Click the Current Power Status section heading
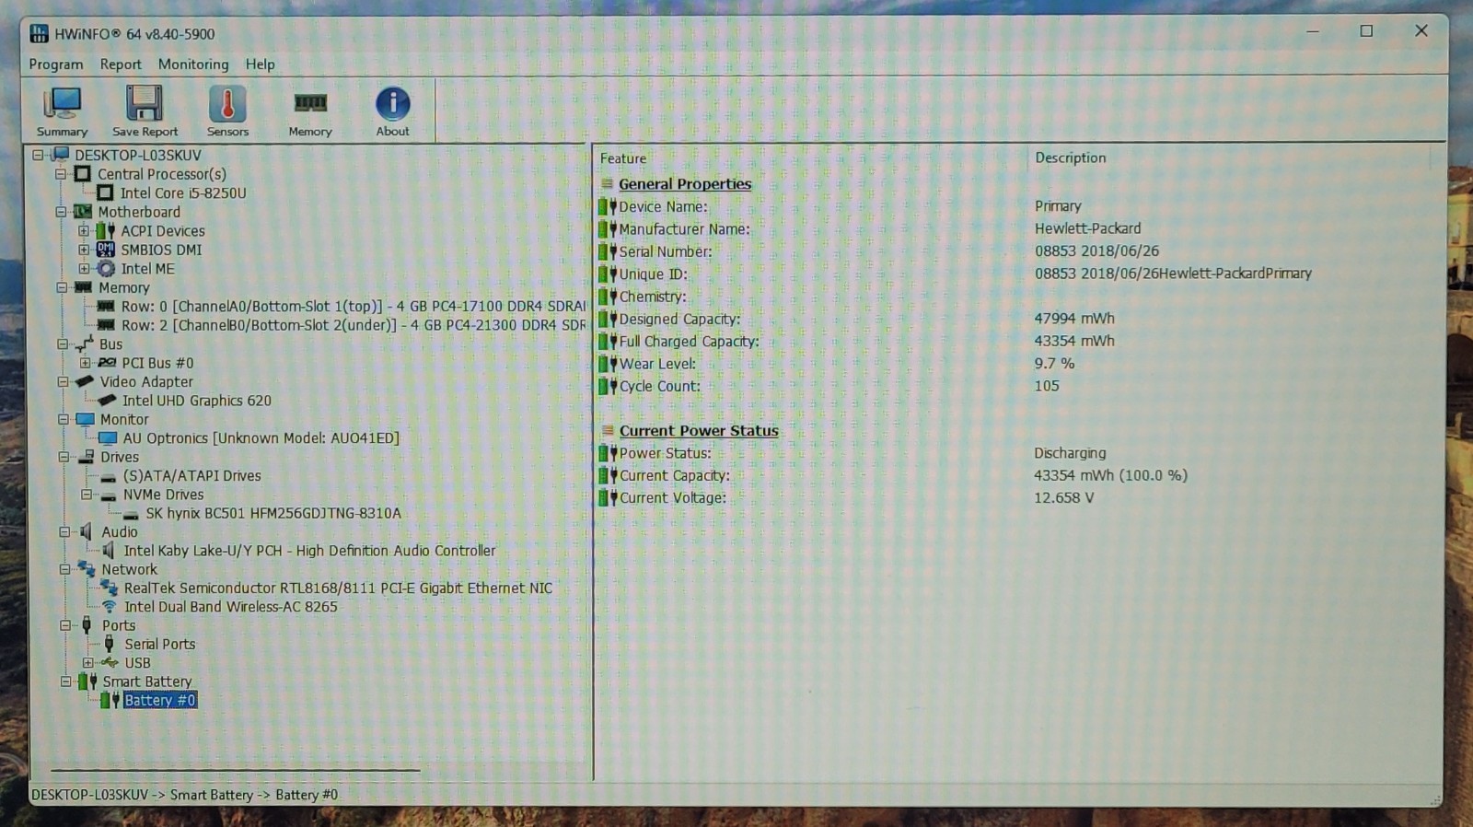The height and width of the screenshot is (827, 1473). point(699,431)
